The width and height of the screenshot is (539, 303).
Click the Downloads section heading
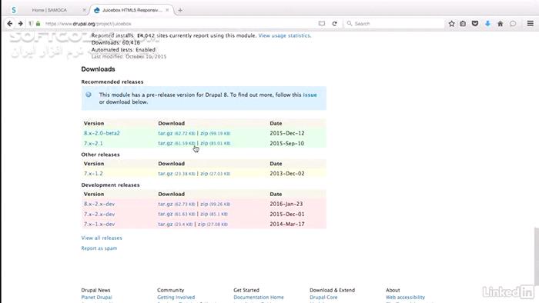[x=98, y=69]
